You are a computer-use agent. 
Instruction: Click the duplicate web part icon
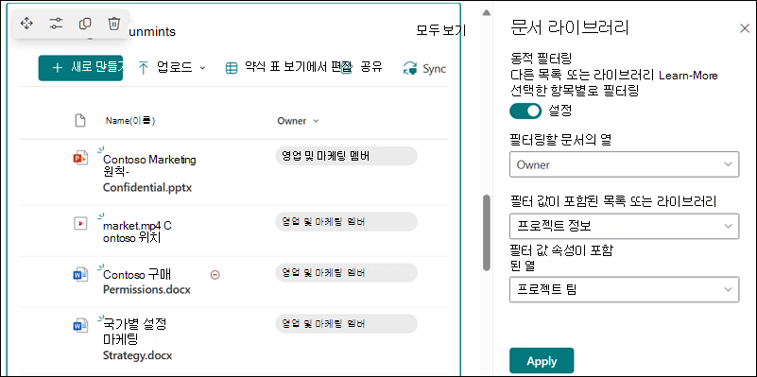pyautogui.click(x=85, y=24)
